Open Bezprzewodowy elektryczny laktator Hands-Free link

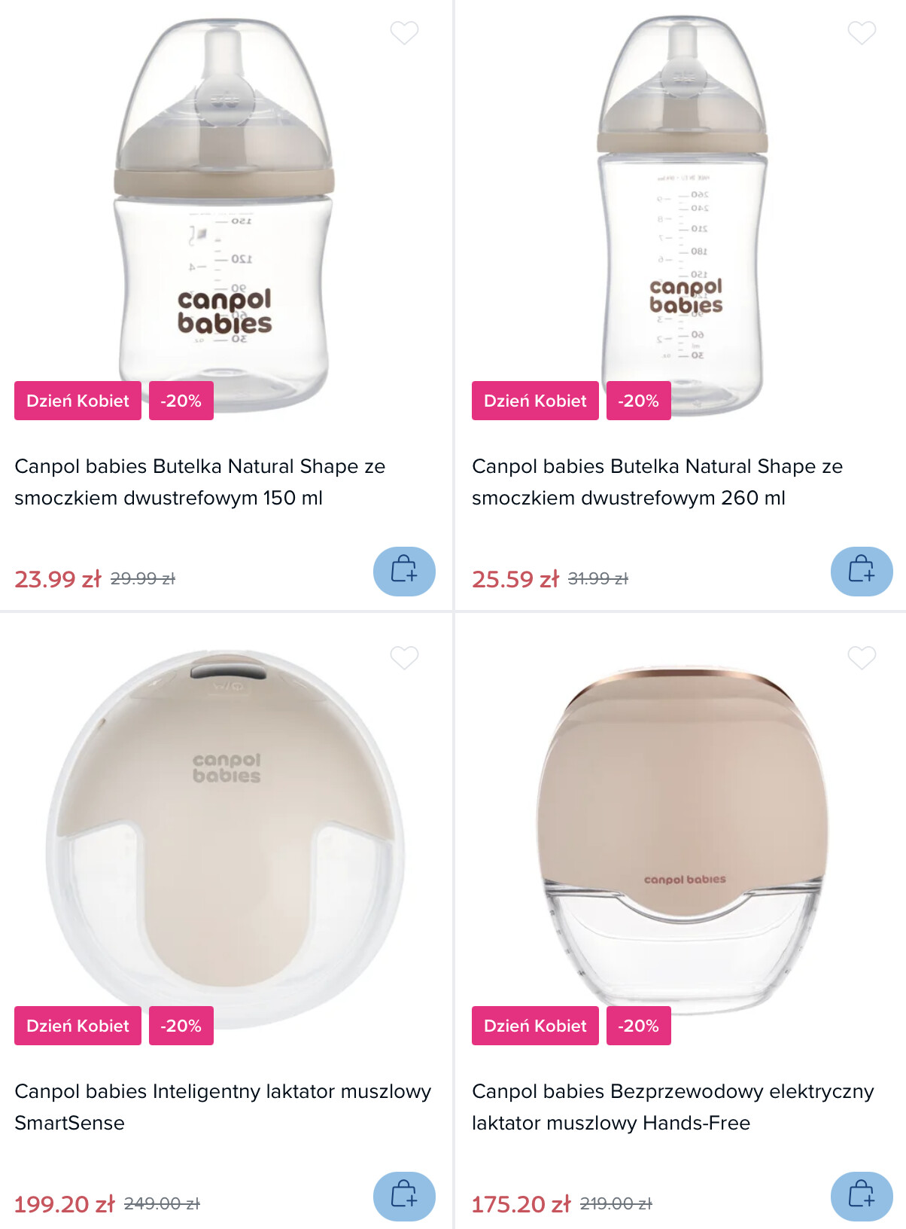click(673, 1107)
